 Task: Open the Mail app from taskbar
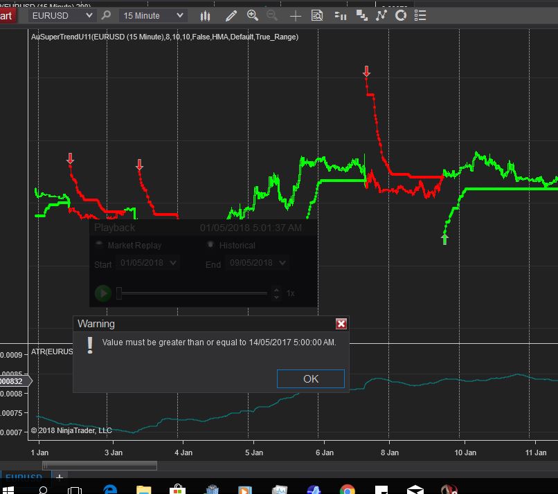(x=415, y=489)
